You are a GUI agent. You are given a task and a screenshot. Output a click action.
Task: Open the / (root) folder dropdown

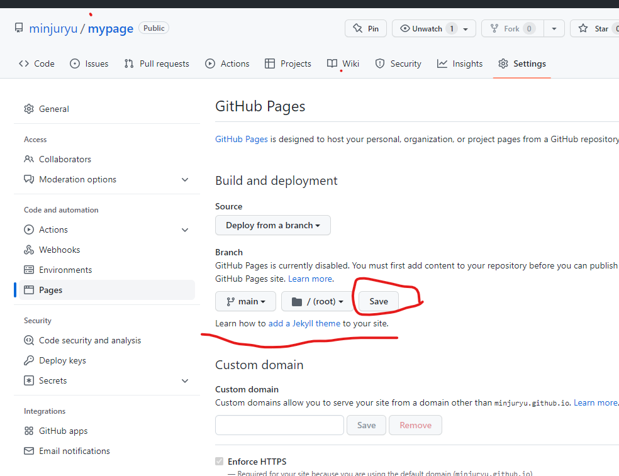317,302
